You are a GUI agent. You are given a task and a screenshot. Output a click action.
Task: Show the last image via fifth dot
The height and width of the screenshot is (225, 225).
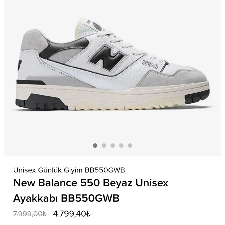[130, 145]
